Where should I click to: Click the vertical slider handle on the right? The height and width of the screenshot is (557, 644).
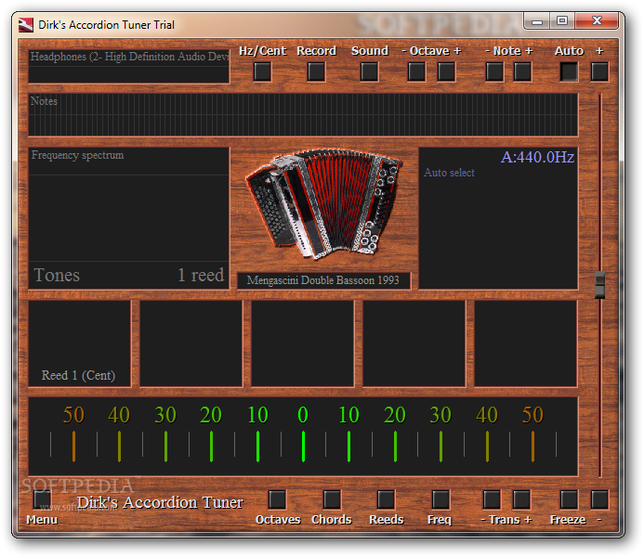pos(600,284)
